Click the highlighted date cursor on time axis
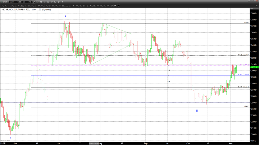The height and width of the screenshot is (145, 259). coord(94,144)
